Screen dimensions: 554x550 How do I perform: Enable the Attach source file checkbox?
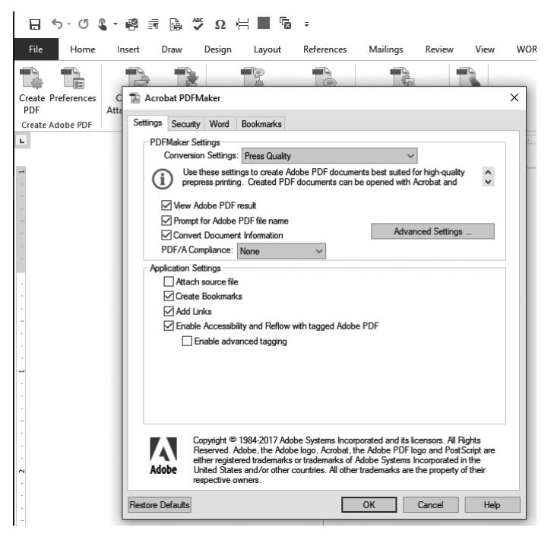[169, 281]
